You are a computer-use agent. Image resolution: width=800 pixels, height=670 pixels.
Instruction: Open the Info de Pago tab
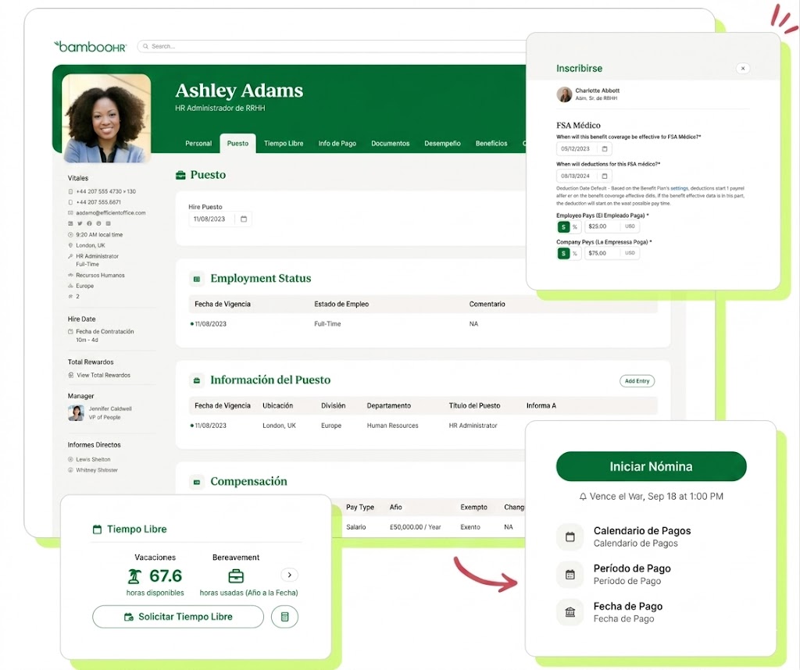[337, 143]
